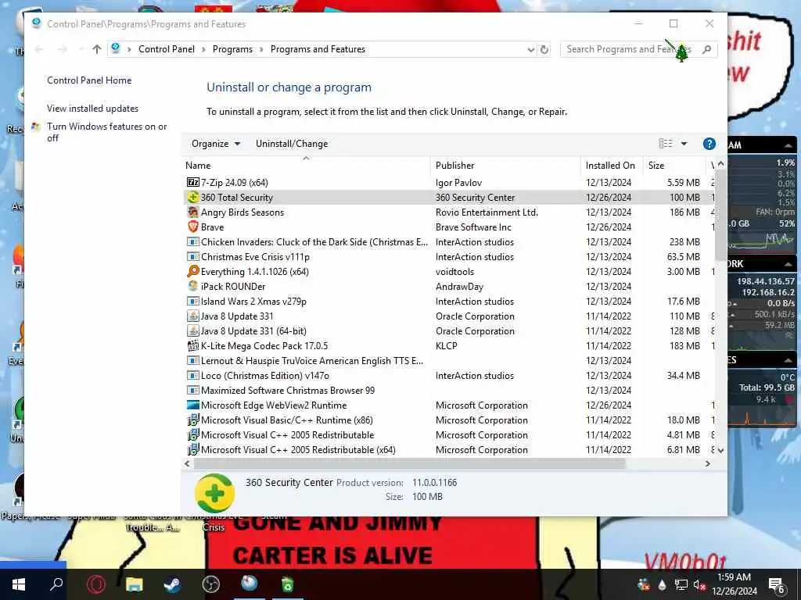Click the 238 MB size cell
Image resolution: width=801 pixels, height=600 pixels.
tap(684, 242)
